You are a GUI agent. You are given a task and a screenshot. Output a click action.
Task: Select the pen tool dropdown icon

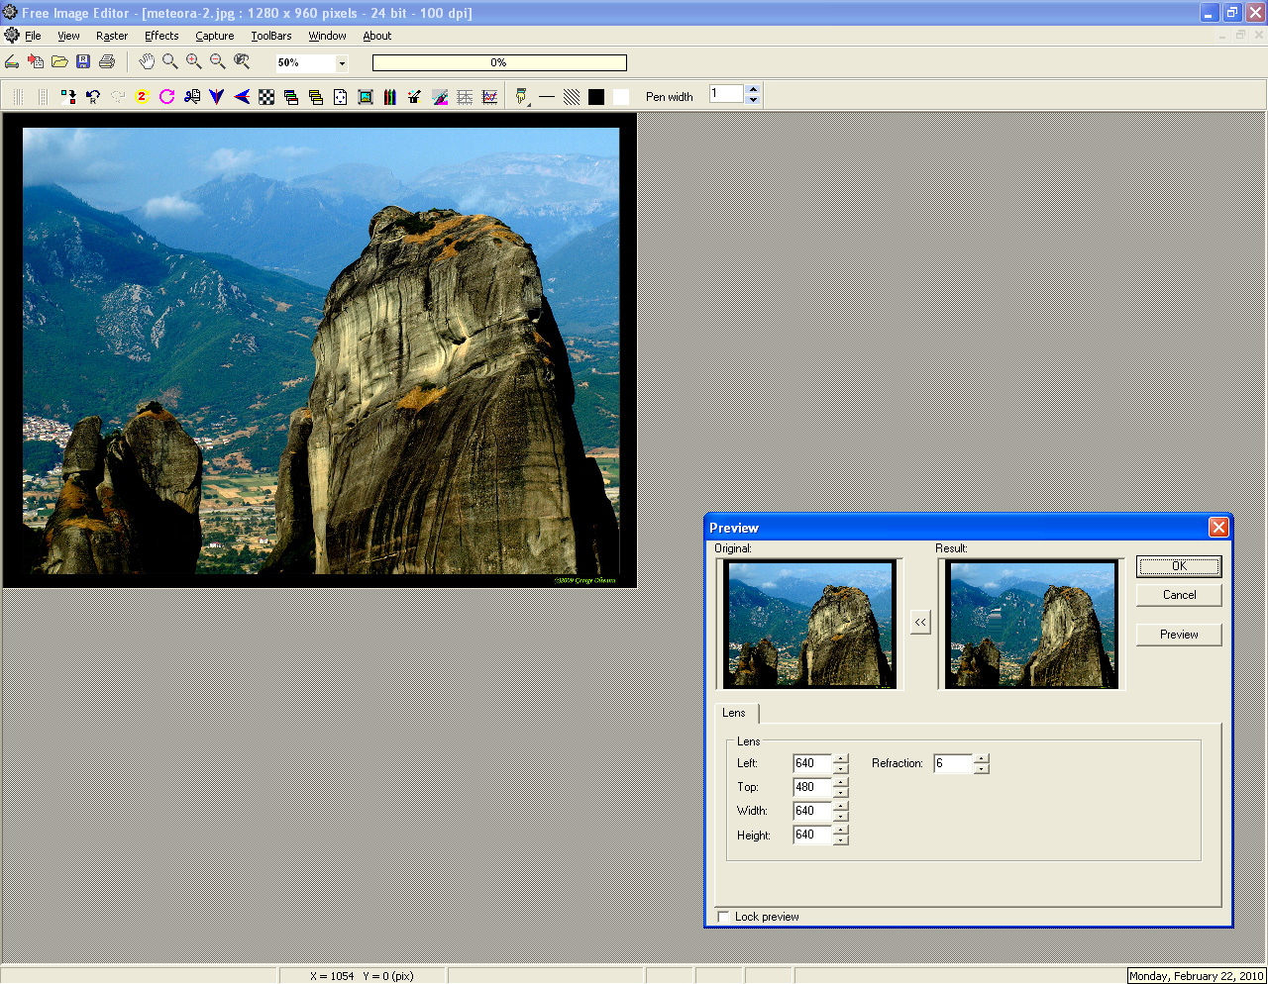click(x=522, y=97)
